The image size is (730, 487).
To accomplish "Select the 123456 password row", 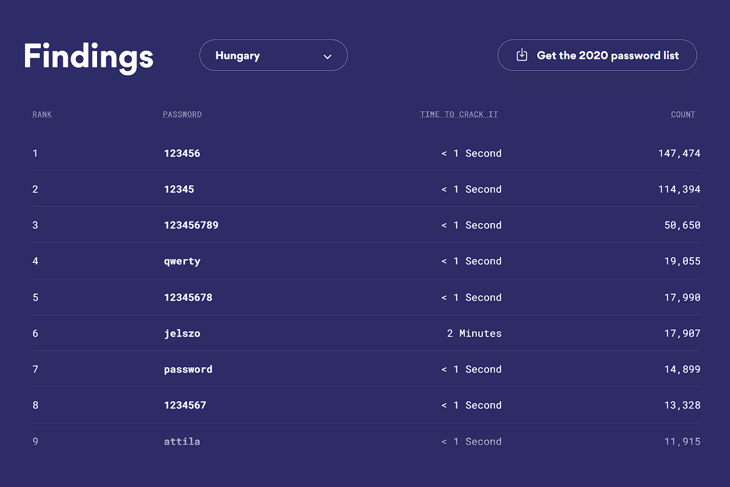I will (182, 153).
